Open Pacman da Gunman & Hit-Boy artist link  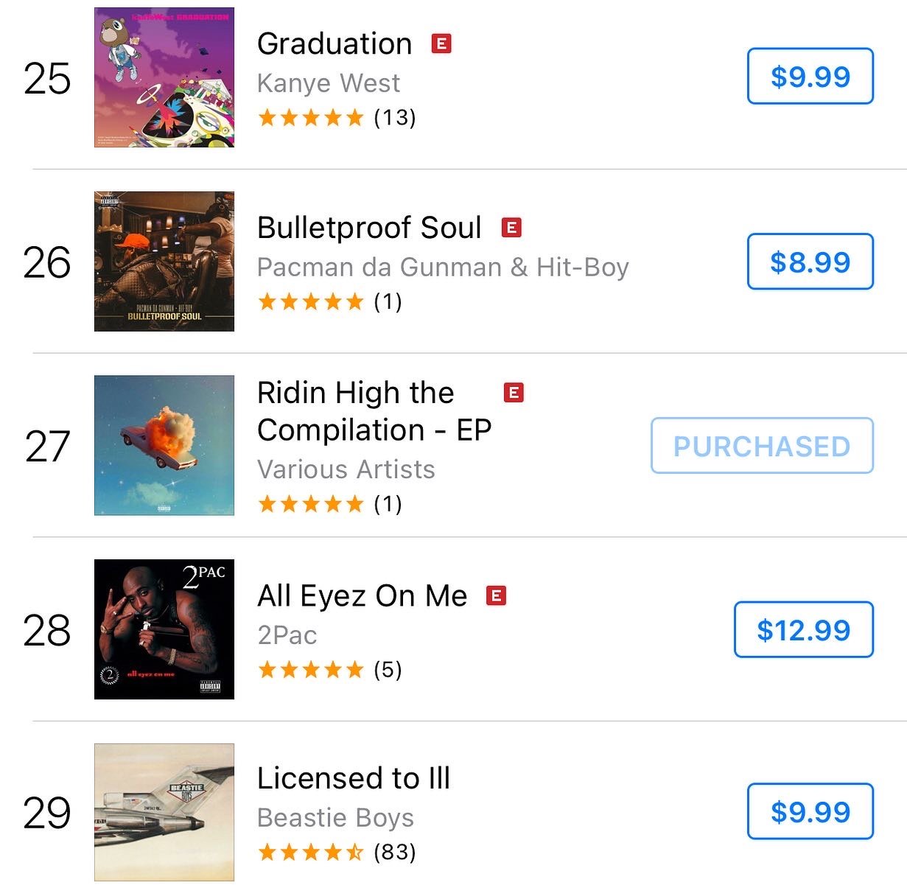(x=443, y=267)
